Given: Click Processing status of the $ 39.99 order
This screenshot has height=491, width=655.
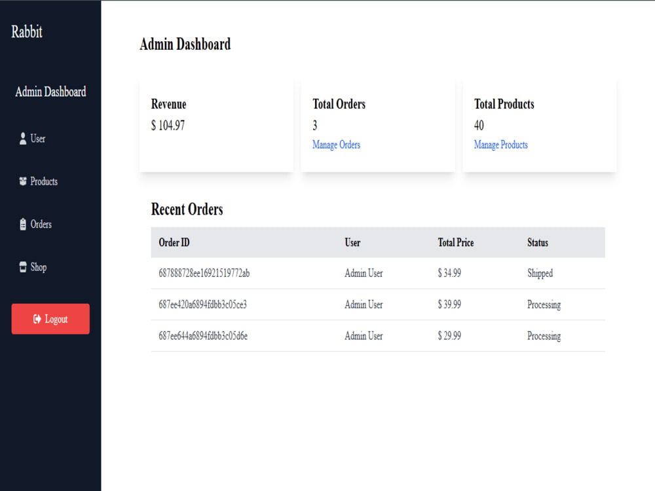Looking at the screenshot, I should [x=544, y=304].
